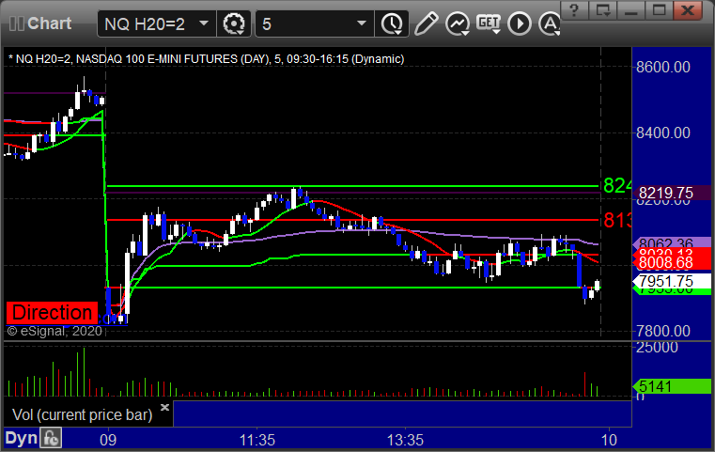Image resolution: width=715 pixels, height=452 pixels.
Task: Click the 13:35 time axis label
Action: (x=405, y=440)
